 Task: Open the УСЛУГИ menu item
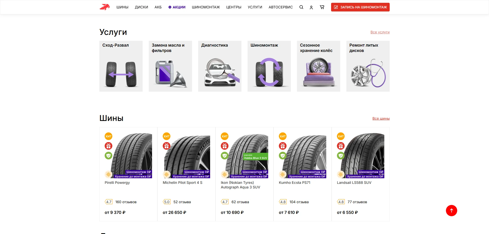pos(255,7)
